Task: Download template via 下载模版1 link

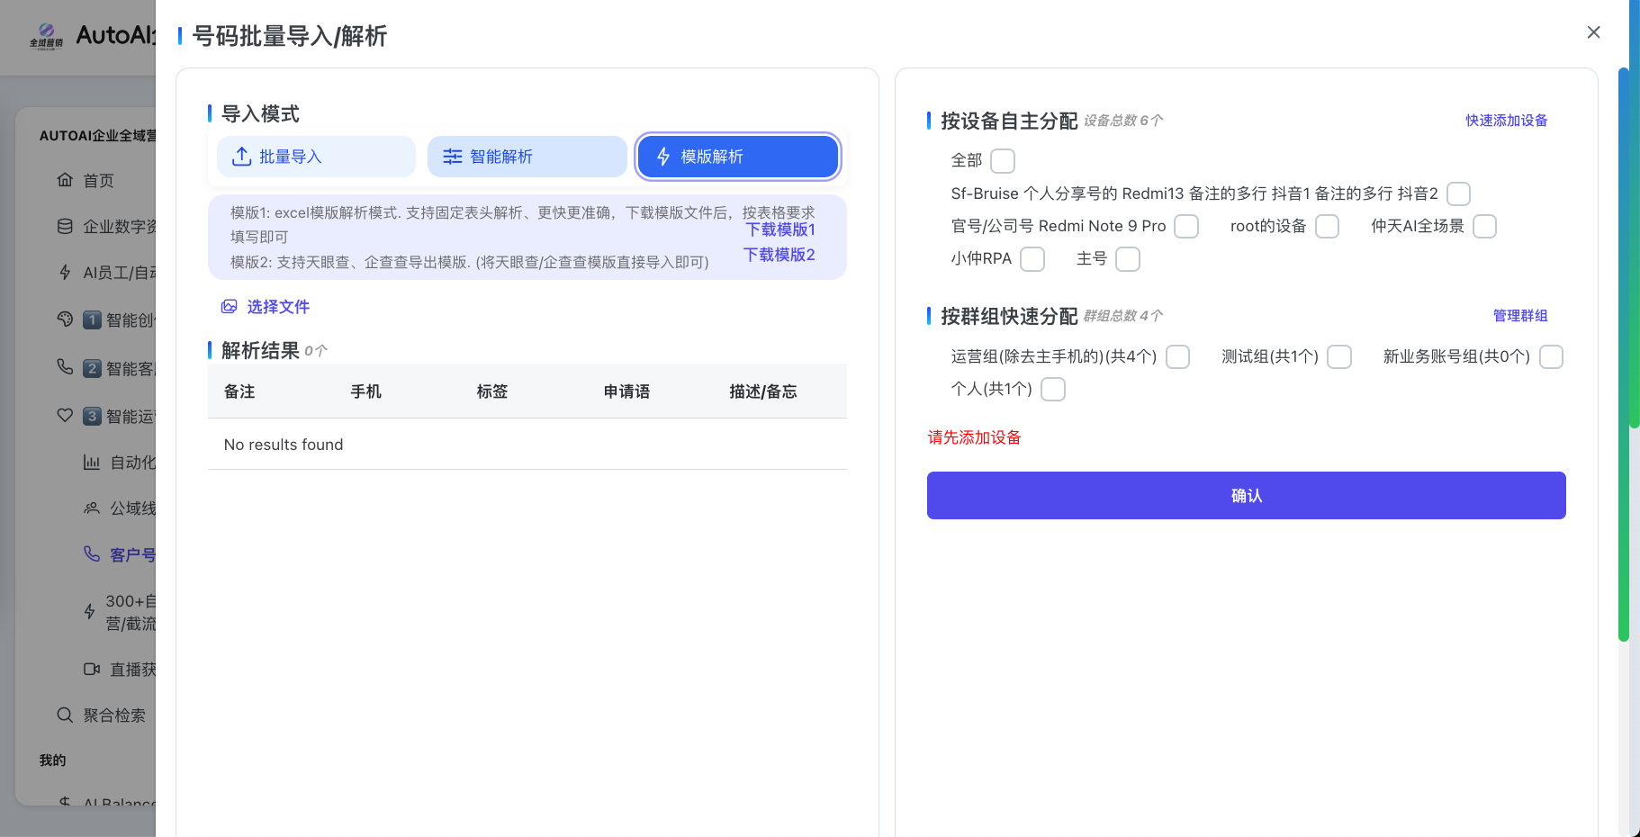Action: click(780, 229)
